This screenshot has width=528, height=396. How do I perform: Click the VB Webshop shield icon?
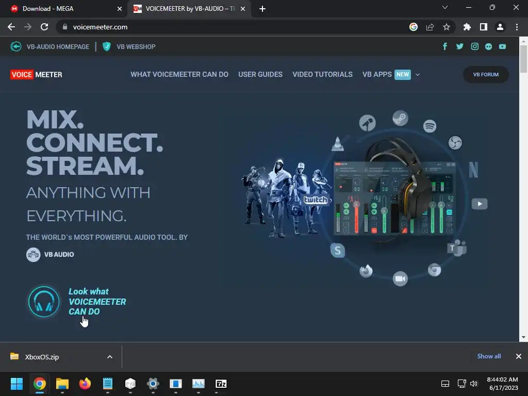(106, 46)
